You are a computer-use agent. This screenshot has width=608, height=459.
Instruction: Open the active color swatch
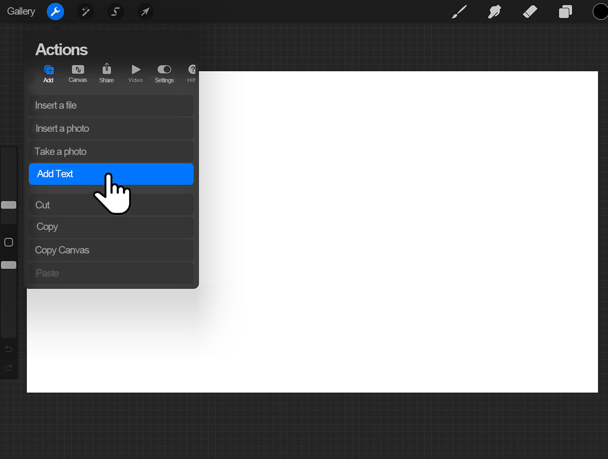[x=600, y=11]
